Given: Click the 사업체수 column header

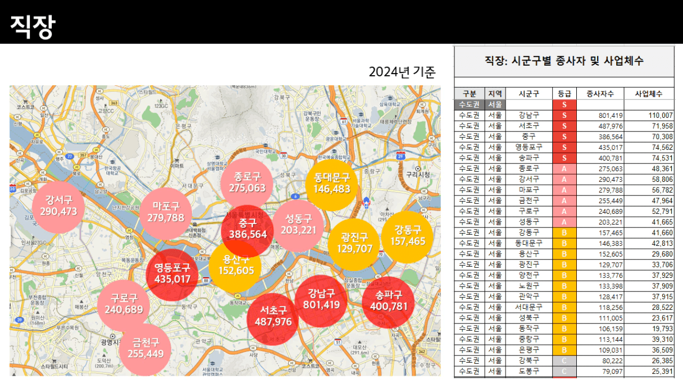Looking at the screenshot, I should click(649, 94).
